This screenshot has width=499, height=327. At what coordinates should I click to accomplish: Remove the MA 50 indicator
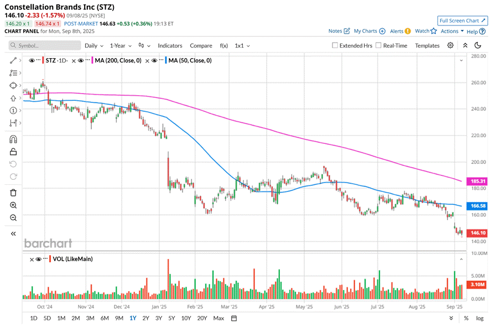click(x=147, y=60)
